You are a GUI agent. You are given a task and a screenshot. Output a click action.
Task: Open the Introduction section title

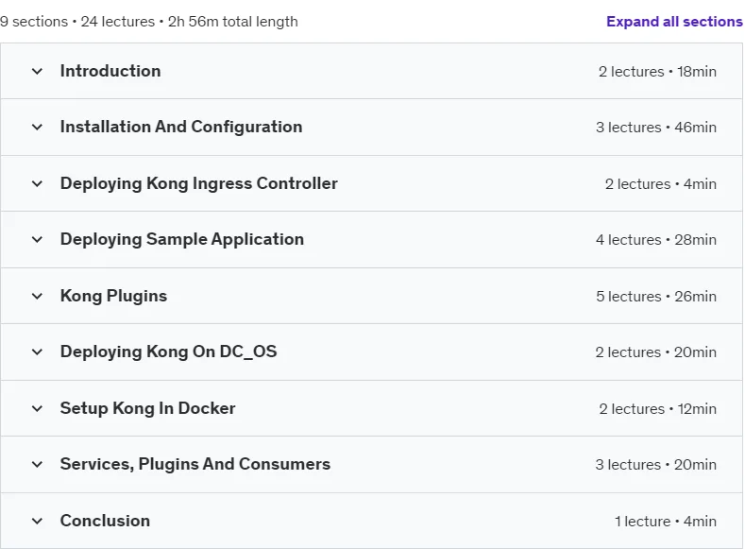click(x=110, y=71)
